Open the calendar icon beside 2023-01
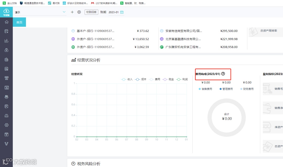 (122, 12)
